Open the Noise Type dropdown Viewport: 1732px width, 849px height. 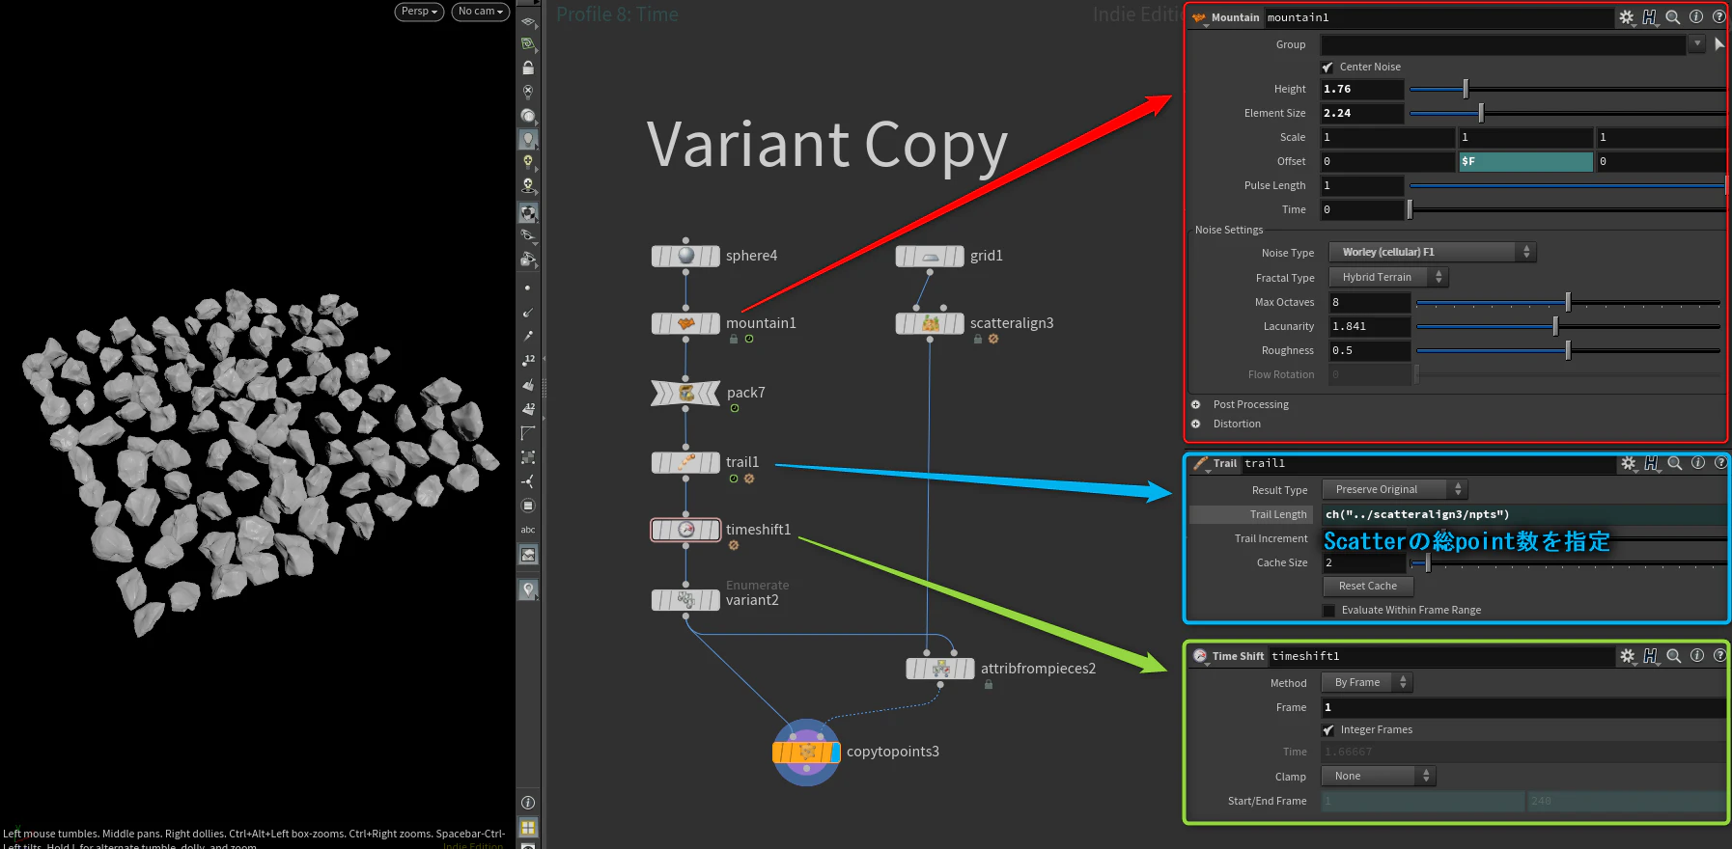[x=1432, y=253]
